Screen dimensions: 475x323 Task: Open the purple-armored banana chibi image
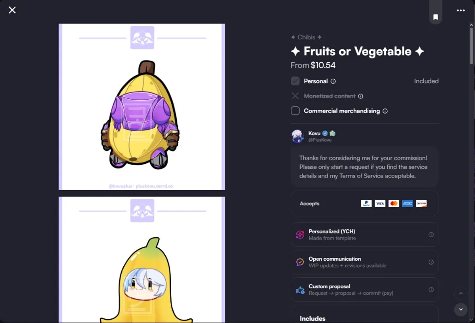(x=142, y=107)
